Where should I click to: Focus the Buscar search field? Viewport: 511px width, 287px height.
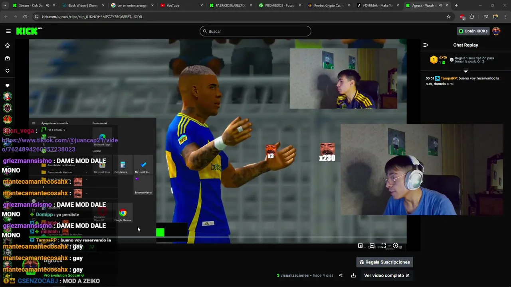(x=255, y=31)
